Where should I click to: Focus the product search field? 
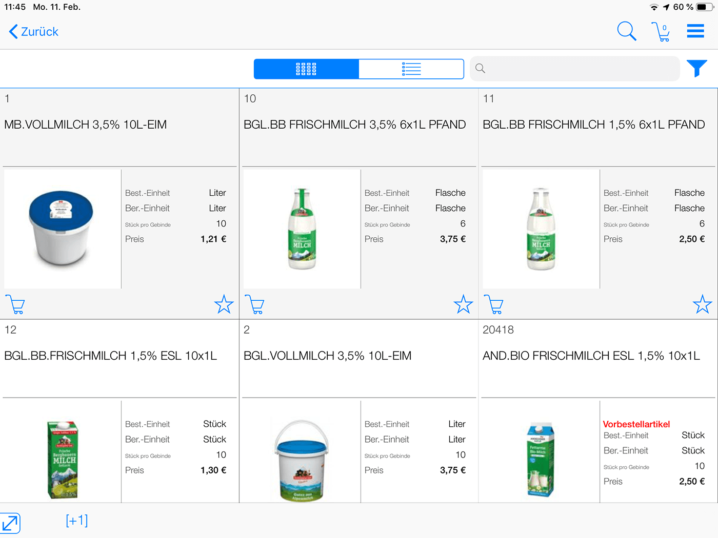575,68
